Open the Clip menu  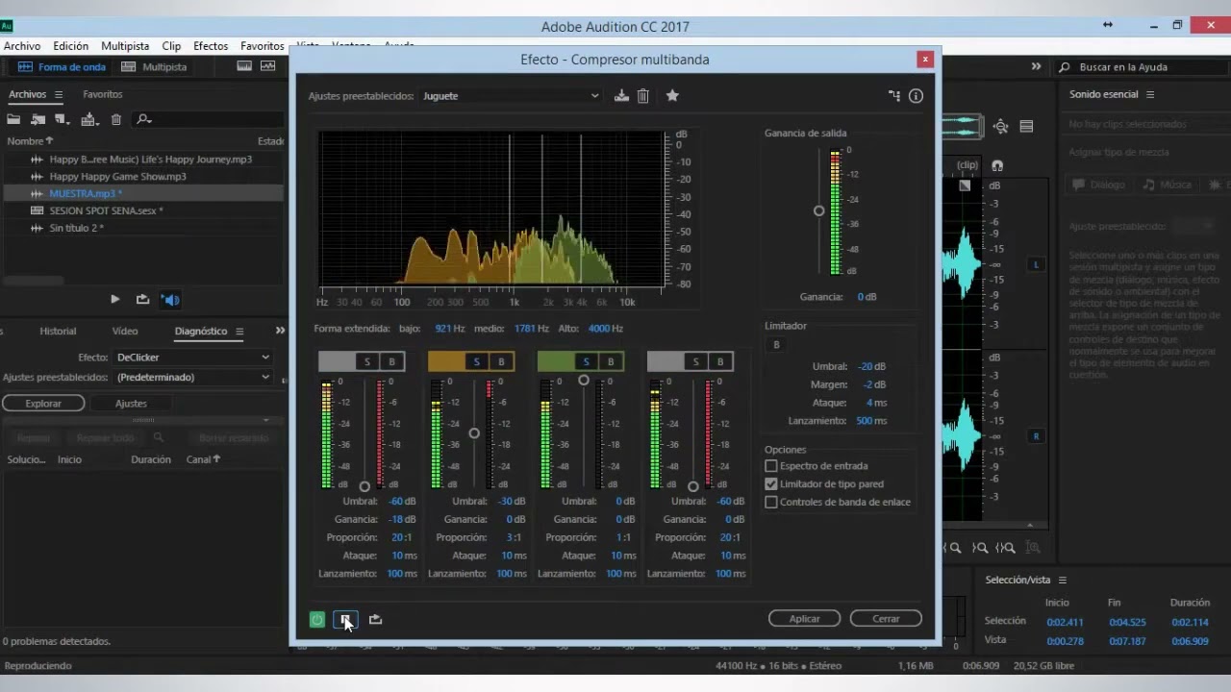tap(171, 46)
